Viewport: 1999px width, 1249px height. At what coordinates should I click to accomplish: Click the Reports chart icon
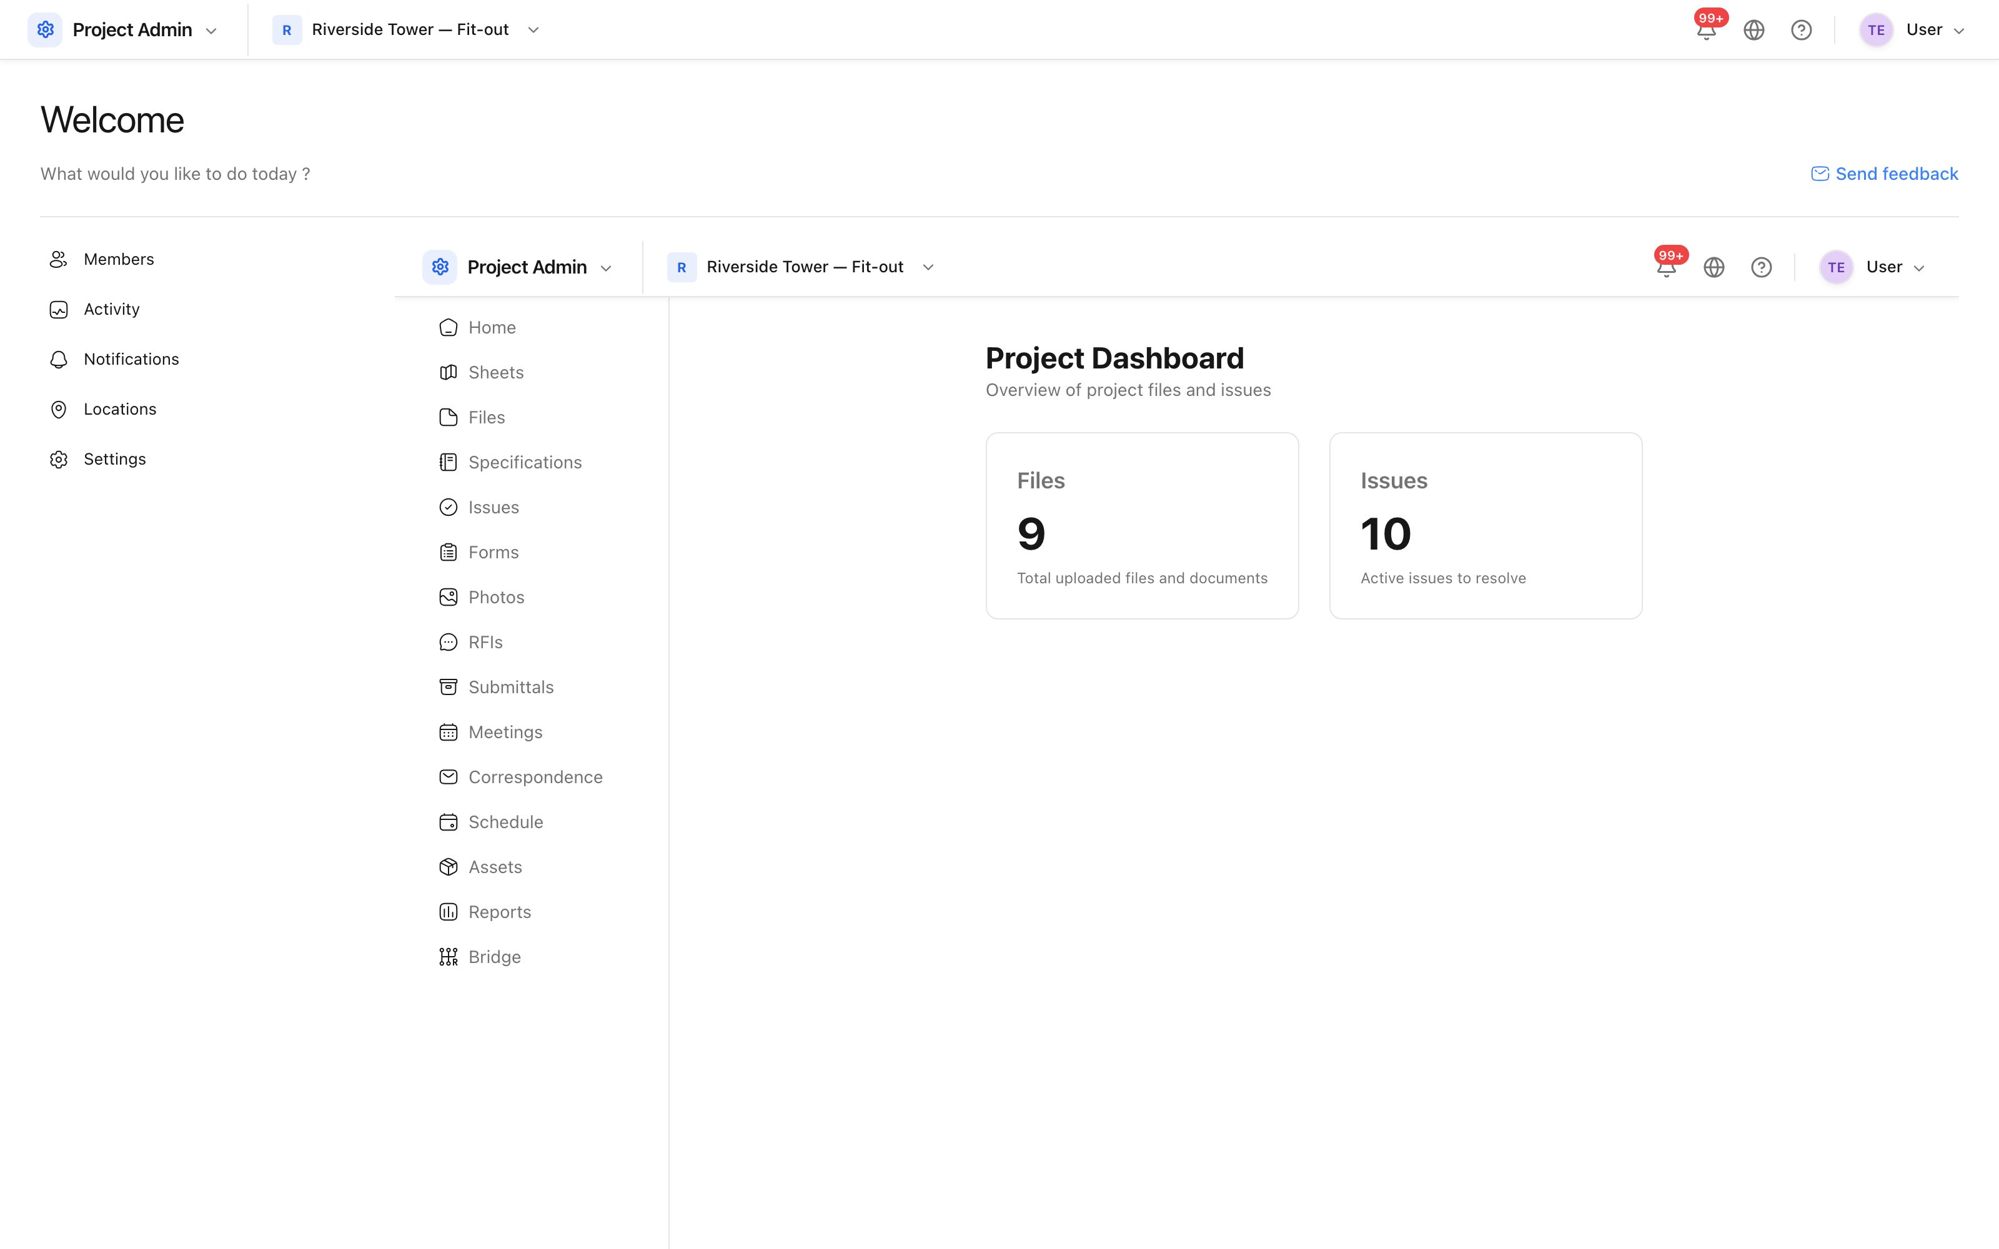449,912
